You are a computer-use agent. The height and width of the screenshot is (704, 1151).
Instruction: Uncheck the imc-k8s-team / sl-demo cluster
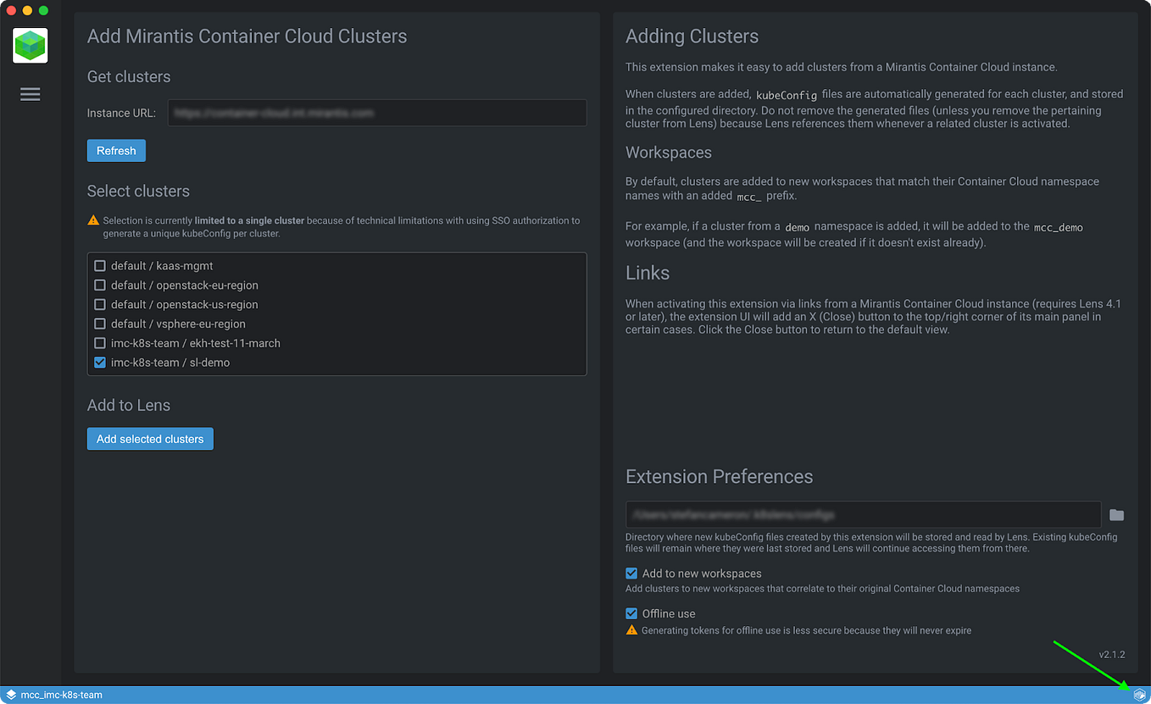100,362
